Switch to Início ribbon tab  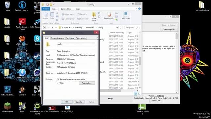click(54, 9)
